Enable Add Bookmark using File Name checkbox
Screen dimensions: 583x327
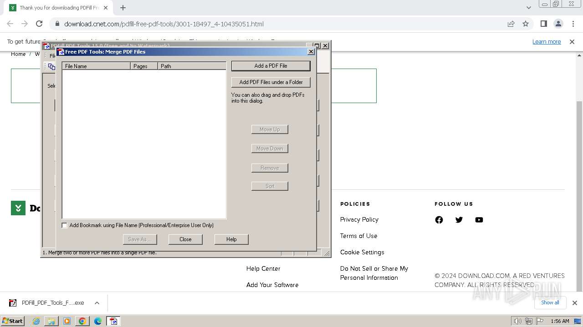[65, 225]
